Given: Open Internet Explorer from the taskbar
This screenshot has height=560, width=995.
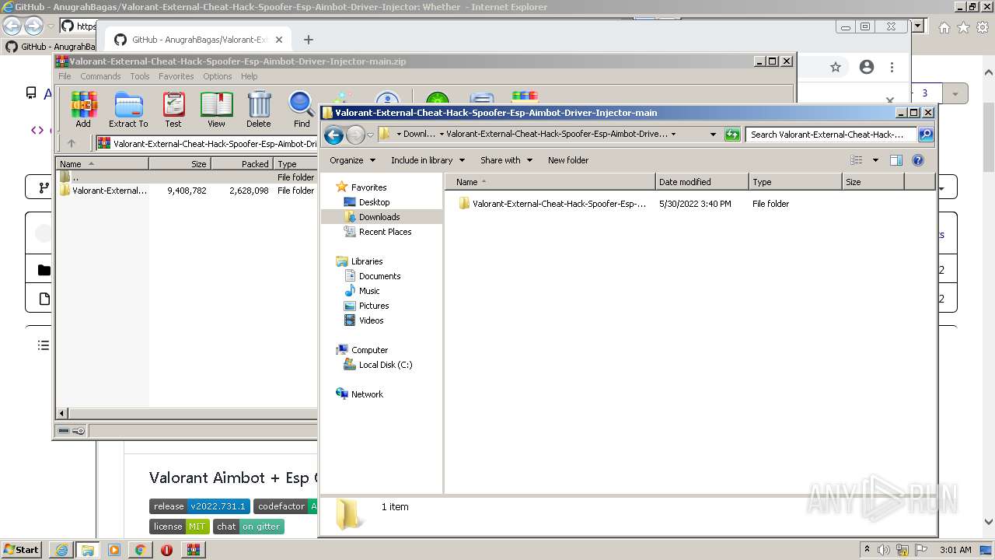Looking at the screenshot, I should click(61, 550).
